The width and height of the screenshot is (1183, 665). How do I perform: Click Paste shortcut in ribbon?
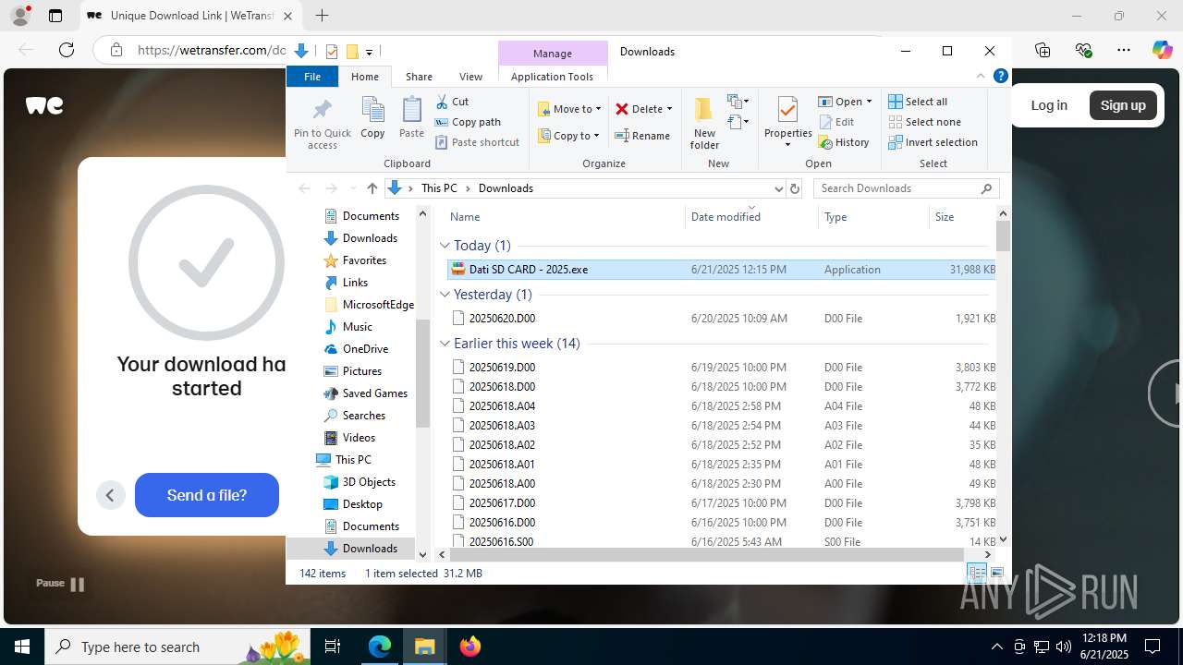click(477, 142)
